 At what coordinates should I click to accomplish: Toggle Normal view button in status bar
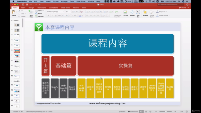(141, 112)
